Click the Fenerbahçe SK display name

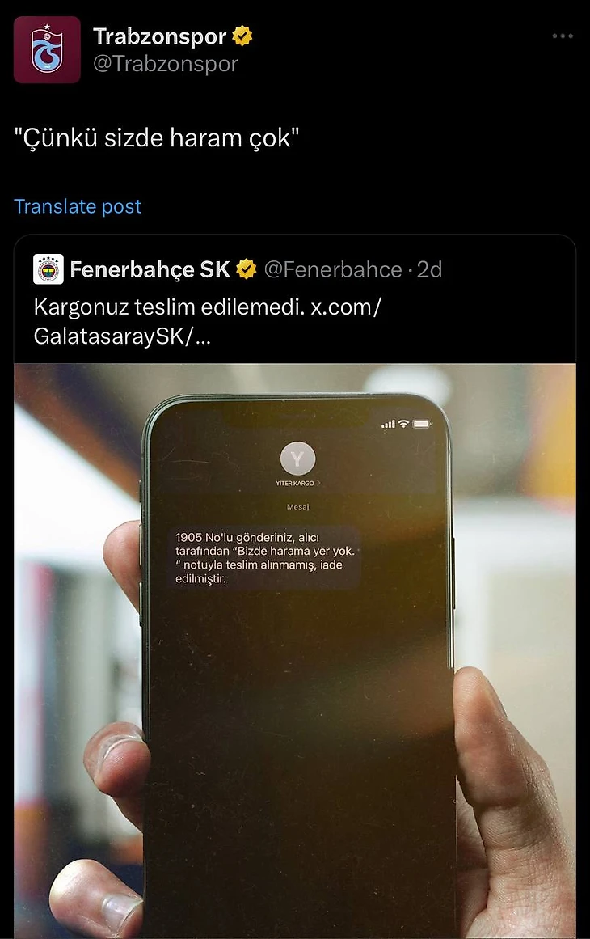(x=150, y=269)
